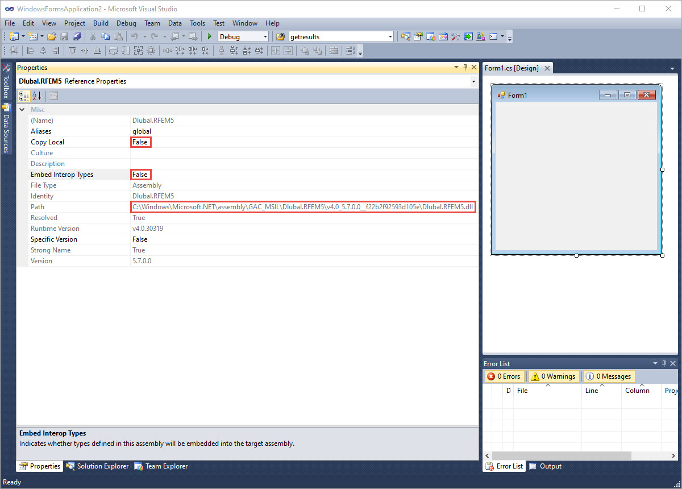The height and width of the screenshot is (489, 682).
Task: Click the Undo icon in the toolbar
Action: point(136,36)
